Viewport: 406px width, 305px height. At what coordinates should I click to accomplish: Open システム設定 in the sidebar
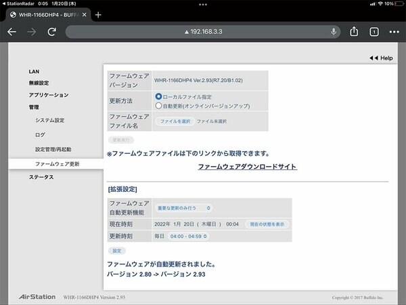[49, 121]
